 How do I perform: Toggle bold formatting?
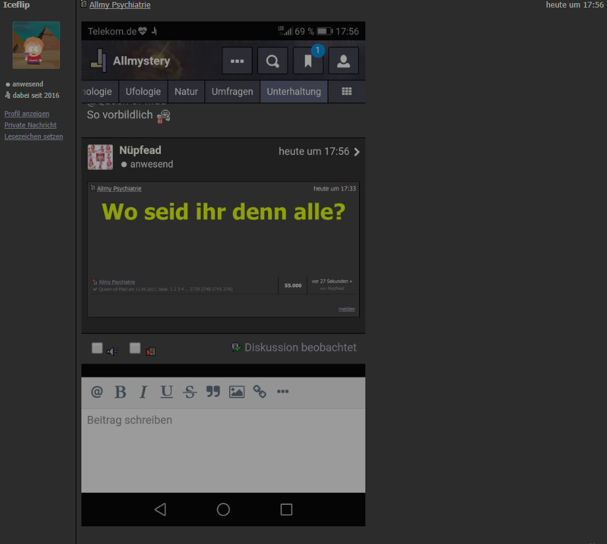tap(121, 392)
